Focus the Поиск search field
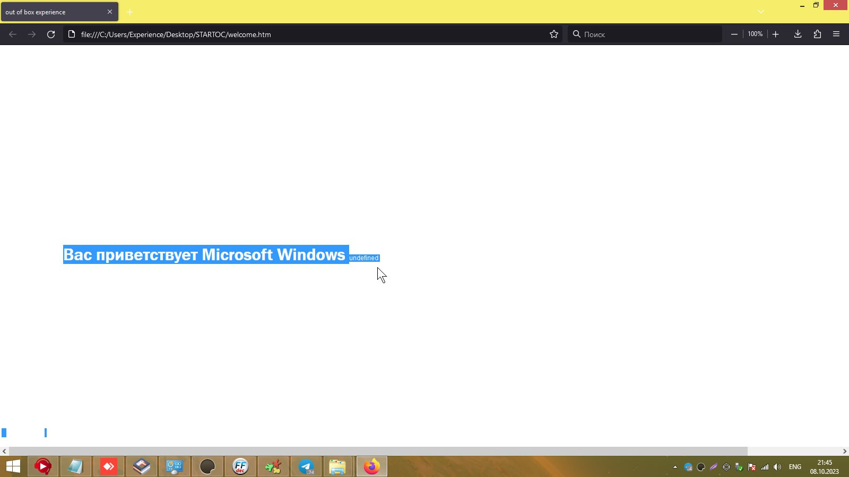 [645, 34]
